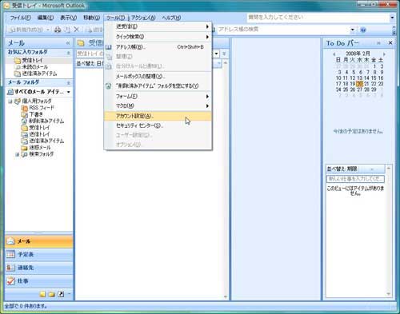400x314 pixels.
Task: Collapse the メール フォルダ section
Action: coord(68,83)
